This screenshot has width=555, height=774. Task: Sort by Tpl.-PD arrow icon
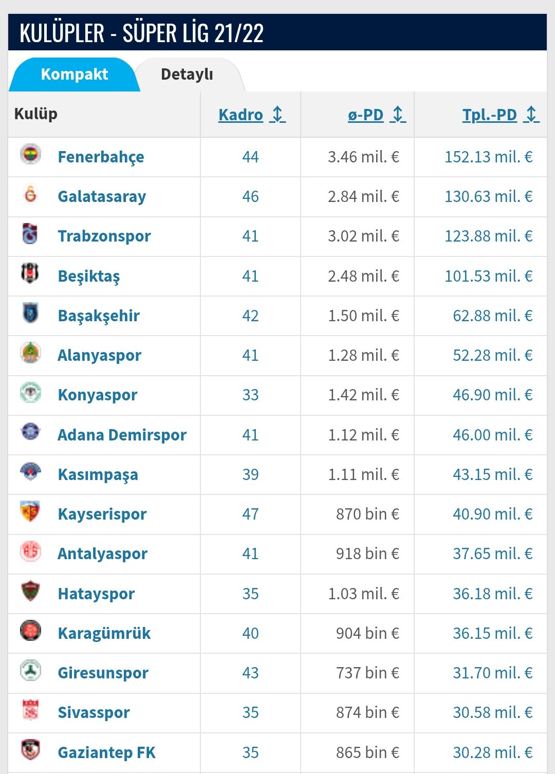pos(531,114)
